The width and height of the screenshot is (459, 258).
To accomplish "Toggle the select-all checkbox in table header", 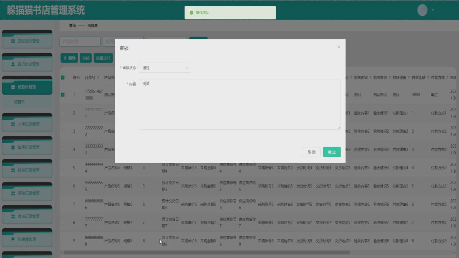I will [x=63, y=77].
